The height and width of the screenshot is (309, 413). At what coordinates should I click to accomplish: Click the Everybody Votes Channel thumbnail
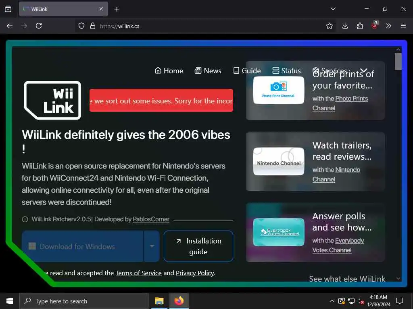point(279,232)
